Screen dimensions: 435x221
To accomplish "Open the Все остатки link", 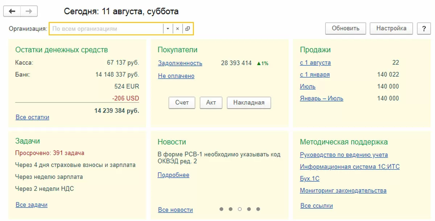I will tap(32, 117).
